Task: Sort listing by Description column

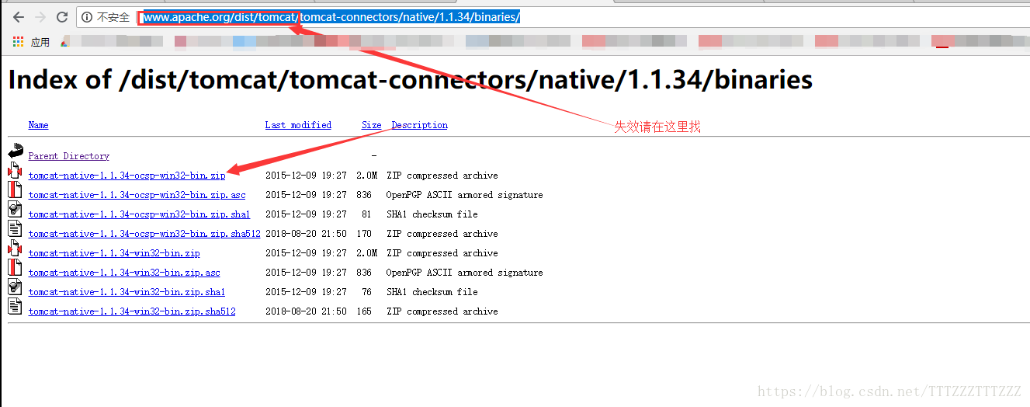Action: click(419, 125)
